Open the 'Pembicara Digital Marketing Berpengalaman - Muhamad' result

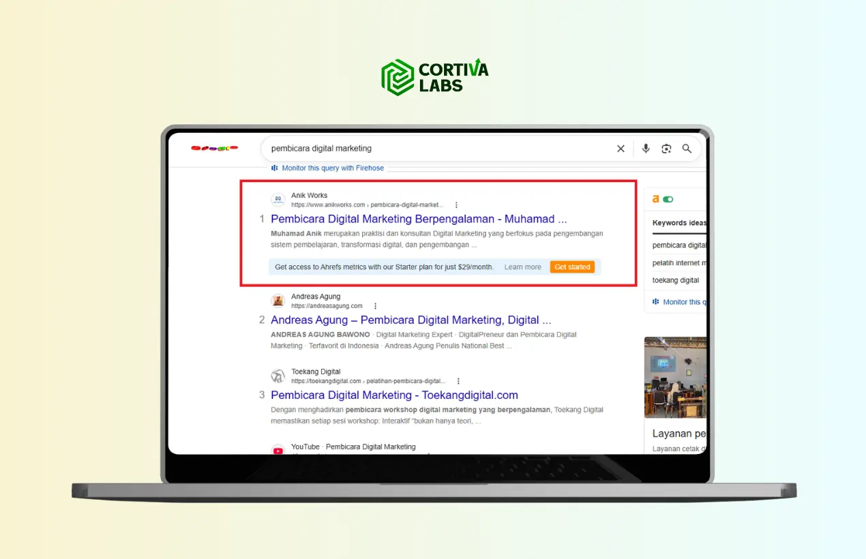419,220
